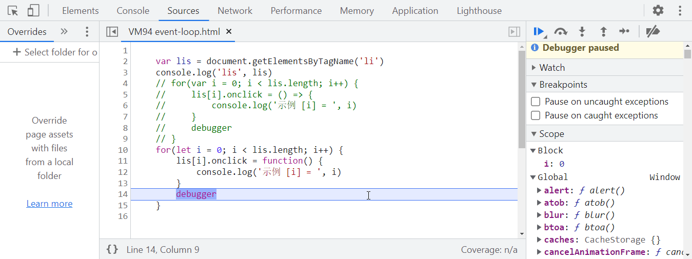Show more navigator tabs chevron
Screen dimensions: 692x259
coord(64,32)
